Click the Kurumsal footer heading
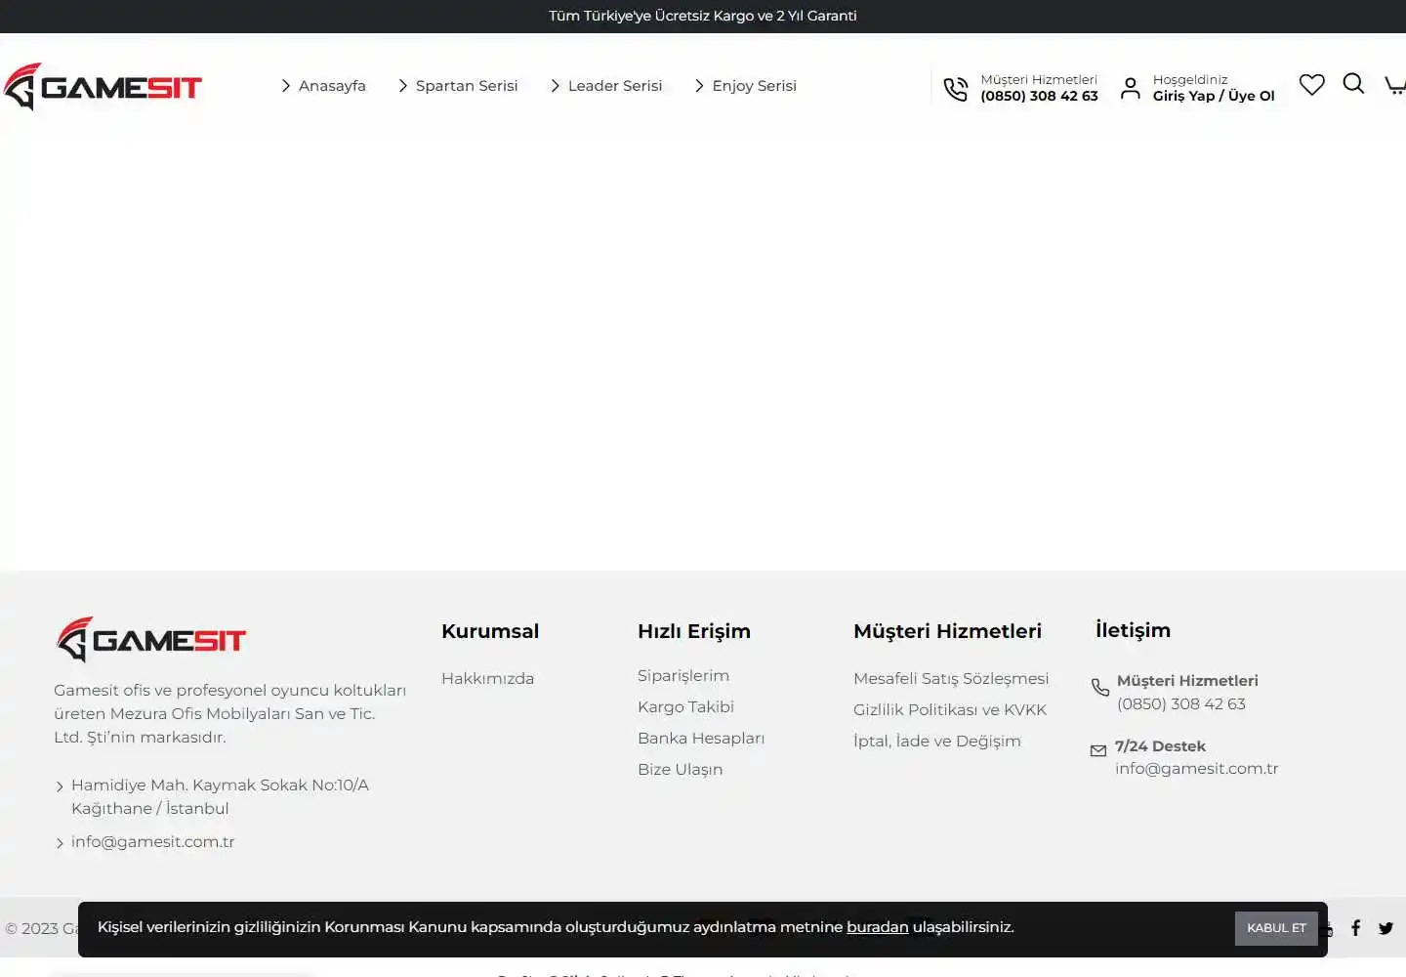Image resolution: width=1406 pixels, height=977 pixels. pos(490,631)
